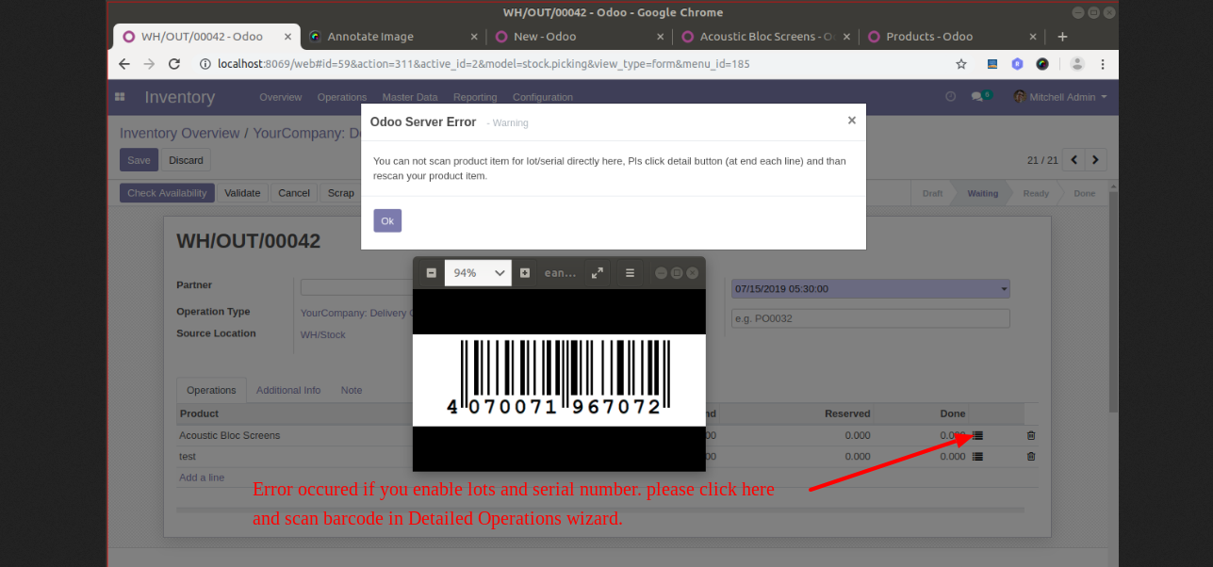Image resolution: width=1213 pixels, height=567 pixels.
Task: Click the WH/Stock source location link
Action: pyautogui.click(x=323, y=334)
